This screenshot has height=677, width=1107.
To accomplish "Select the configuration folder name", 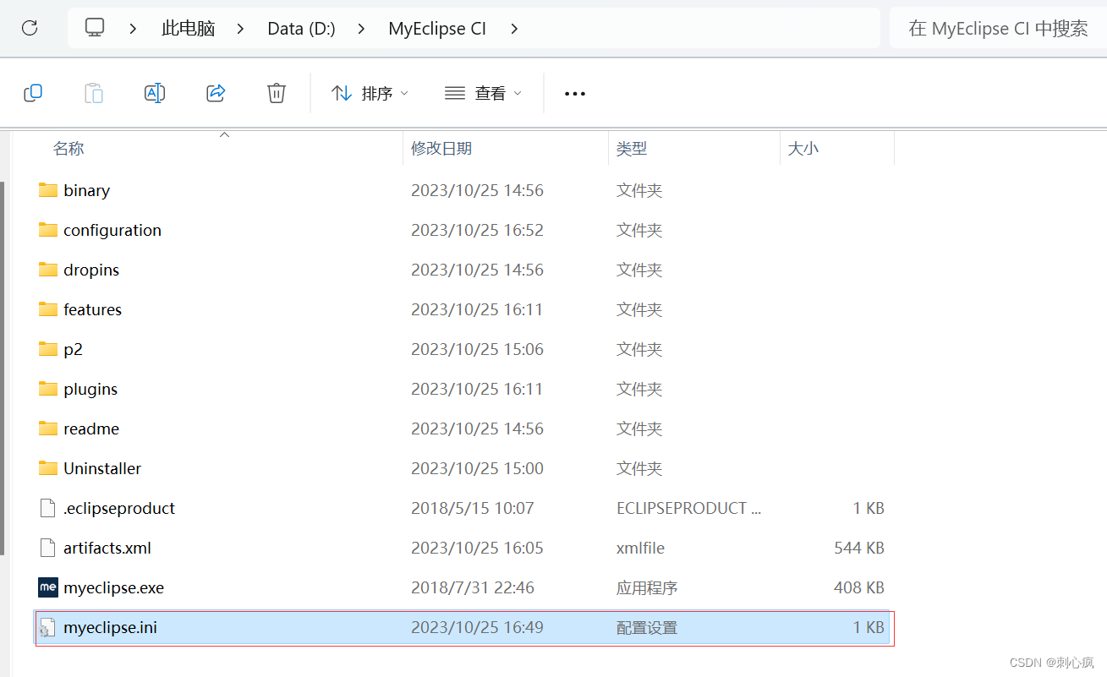I will pyautogui.click(x=112, y=231).
